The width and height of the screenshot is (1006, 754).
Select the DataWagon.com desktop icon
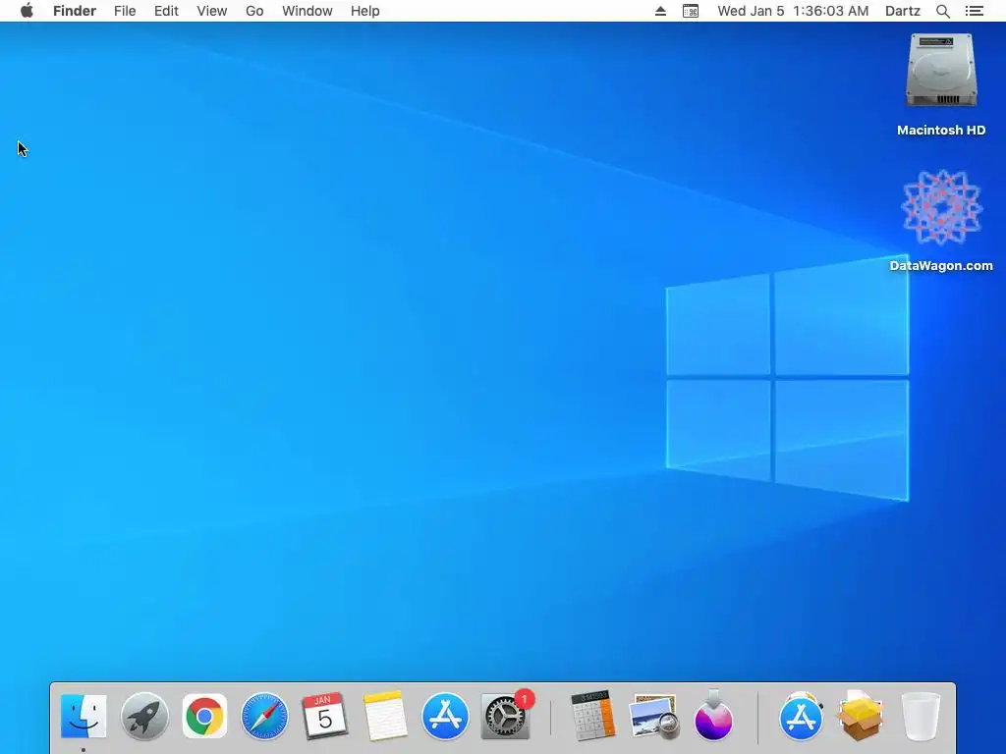coord(941,208)
